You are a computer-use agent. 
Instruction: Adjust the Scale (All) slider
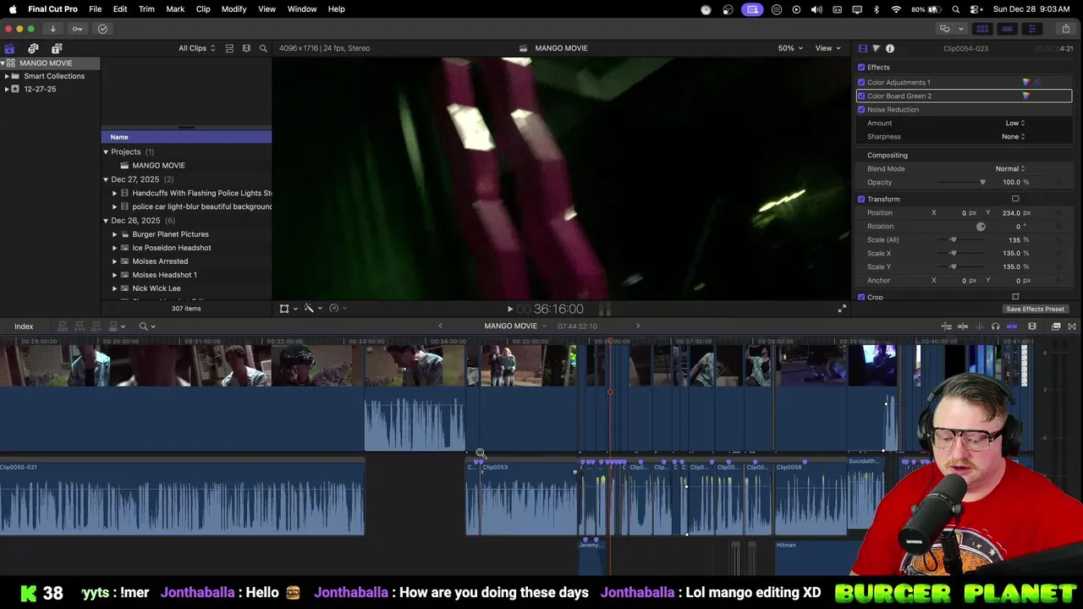point(954,239)
